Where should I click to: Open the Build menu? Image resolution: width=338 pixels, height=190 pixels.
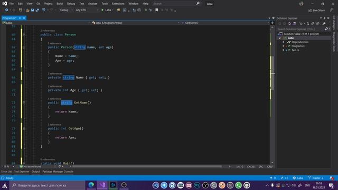click(60, 4)
